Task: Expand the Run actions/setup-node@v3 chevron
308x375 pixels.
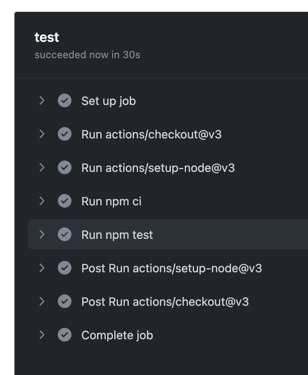Action: (x=42, y=168)
